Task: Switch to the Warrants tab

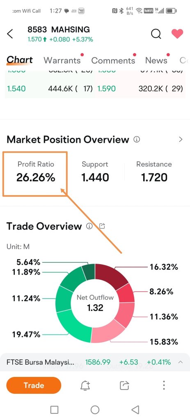Action: point(62,60)
